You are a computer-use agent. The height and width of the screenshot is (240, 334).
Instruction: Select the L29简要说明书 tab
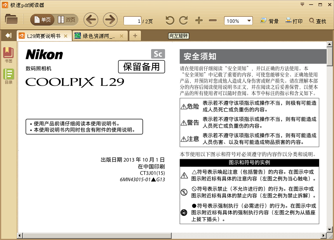coord(43,35)
